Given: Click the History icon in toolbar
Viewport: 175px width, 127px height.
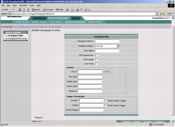Looking at the screenshot, I should 67,10.
